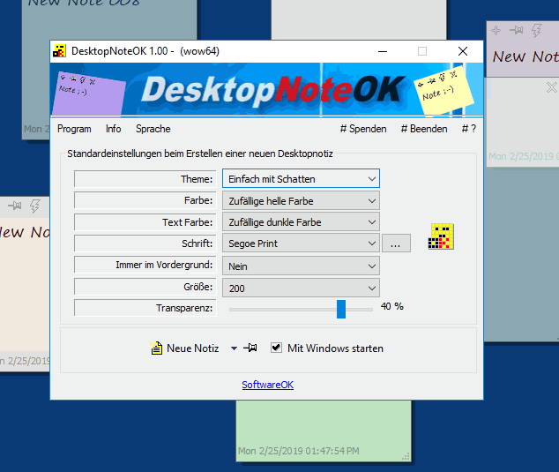Open the Neue Notiz dropdown arrow

point(234,348)
